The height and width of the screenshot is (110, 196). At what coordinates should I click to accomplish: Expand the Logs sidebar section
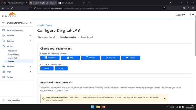click(x=17, y=72)
